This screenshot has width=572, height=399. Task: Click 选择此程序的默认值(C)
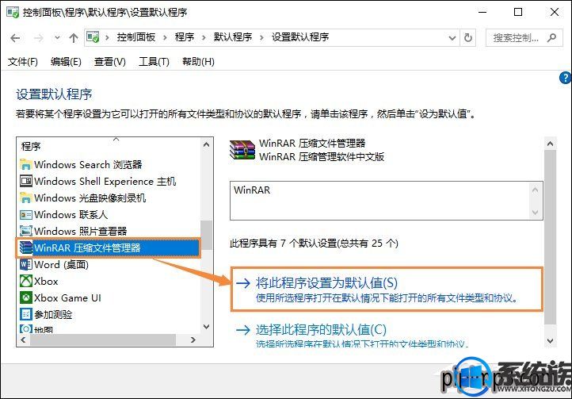[321, 330]
